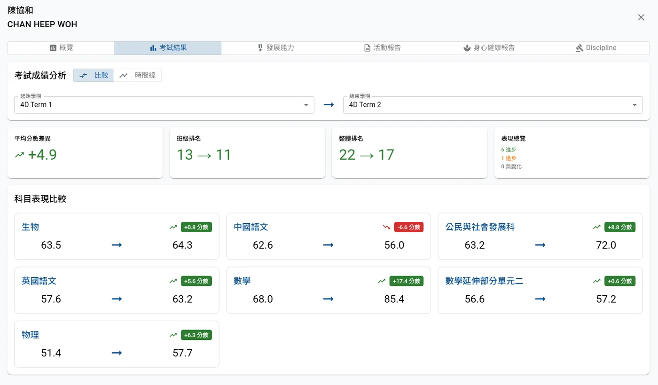
Task: Select the 數學 subject title
Action: 242,281
